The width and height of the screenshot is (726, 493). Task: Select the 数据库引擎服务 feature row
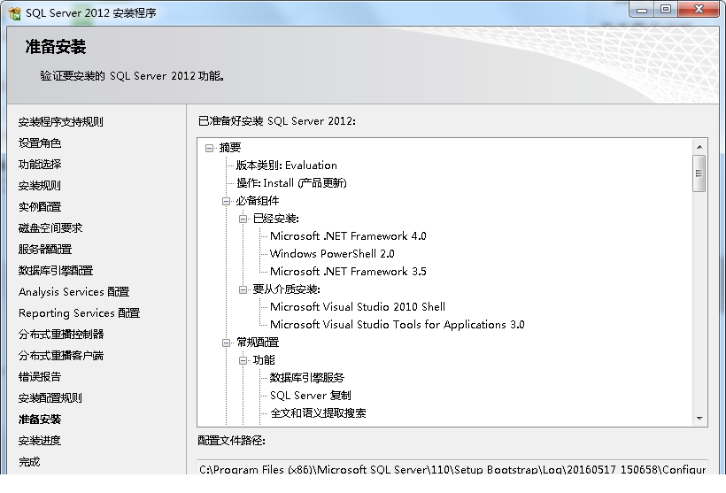pos(307,378)
